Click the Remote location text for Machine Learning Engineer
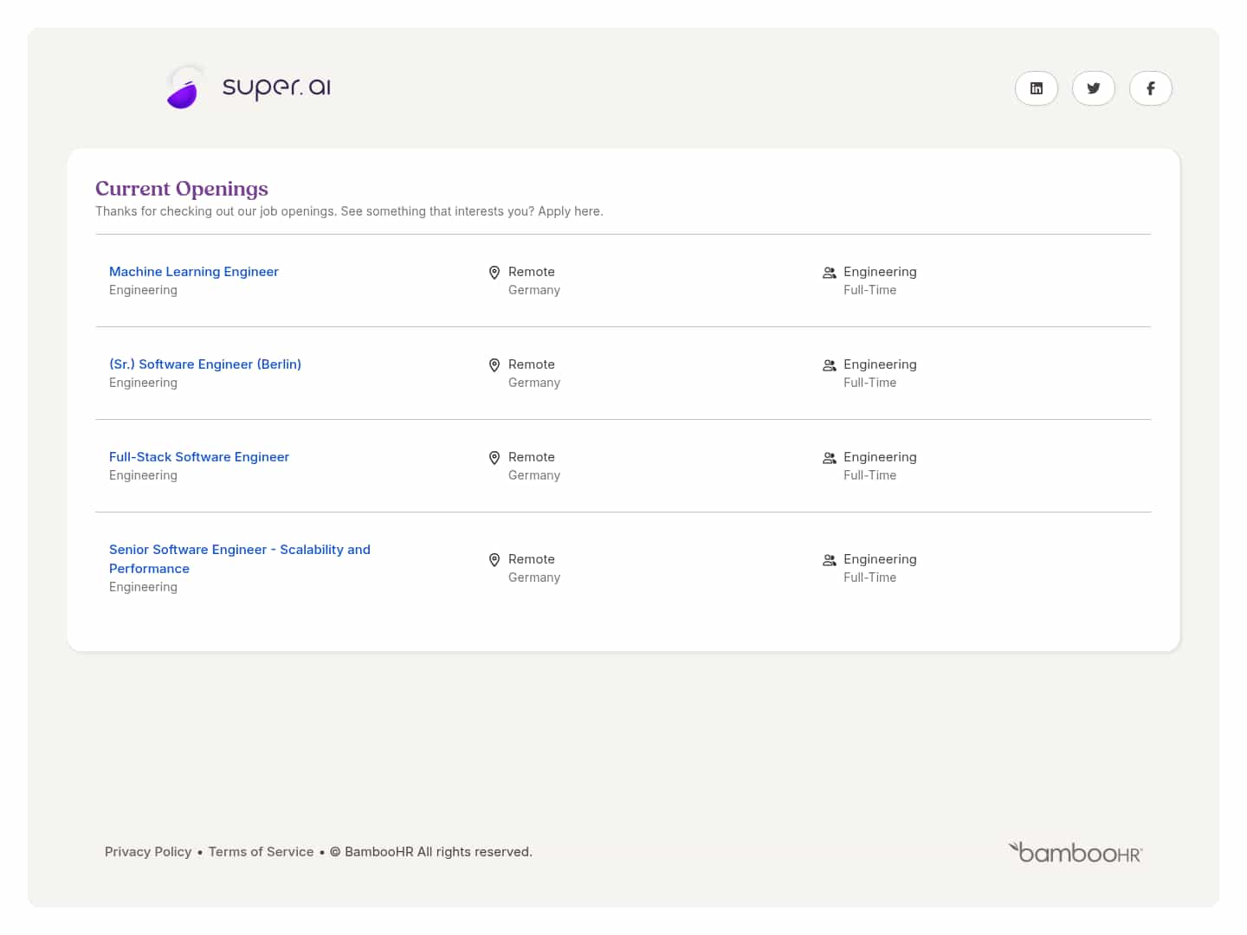 (x=531, y=272)
